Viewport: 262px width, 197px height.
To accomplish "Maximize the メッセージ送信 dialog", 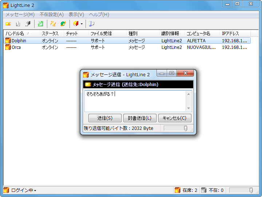I will coord(172,73).
